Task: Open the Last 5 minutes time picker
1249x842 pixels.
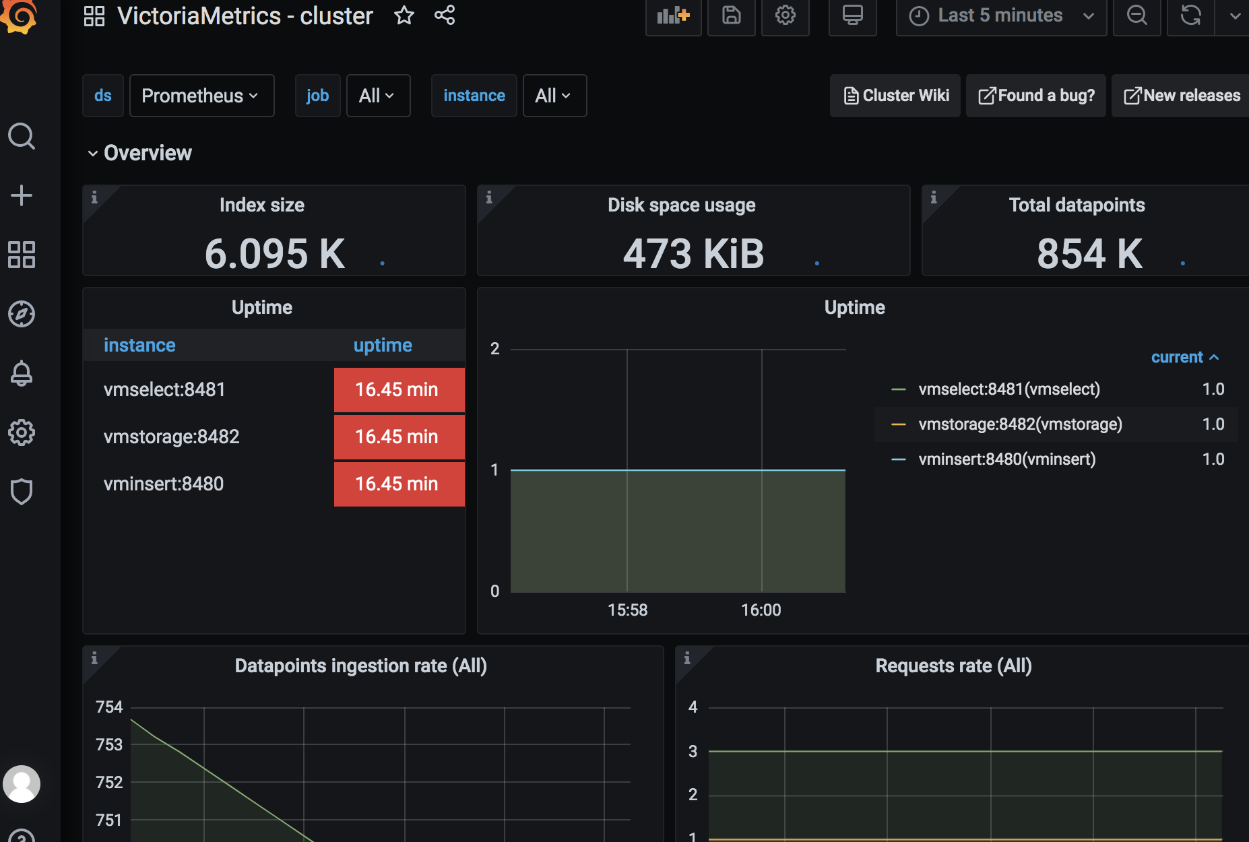Action: [x=1001, y=15]
